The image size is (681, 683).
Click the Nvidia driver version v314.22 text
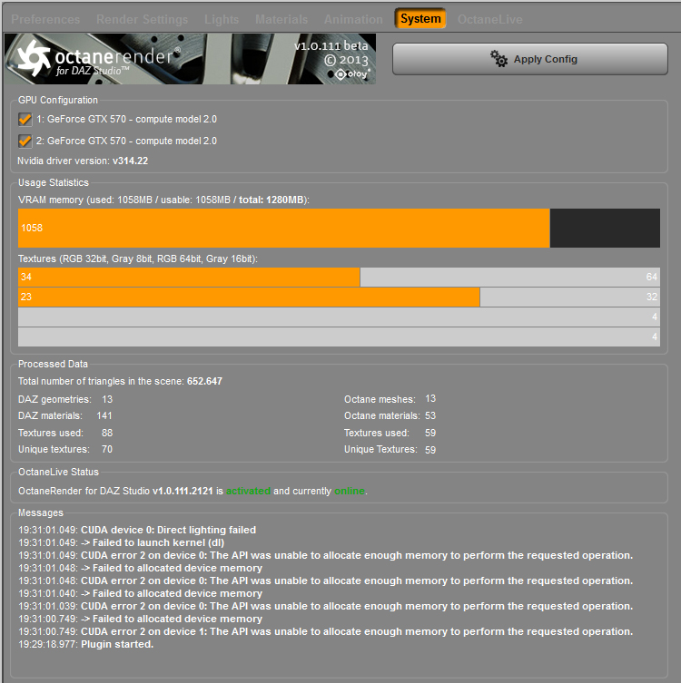pos(83,161)
